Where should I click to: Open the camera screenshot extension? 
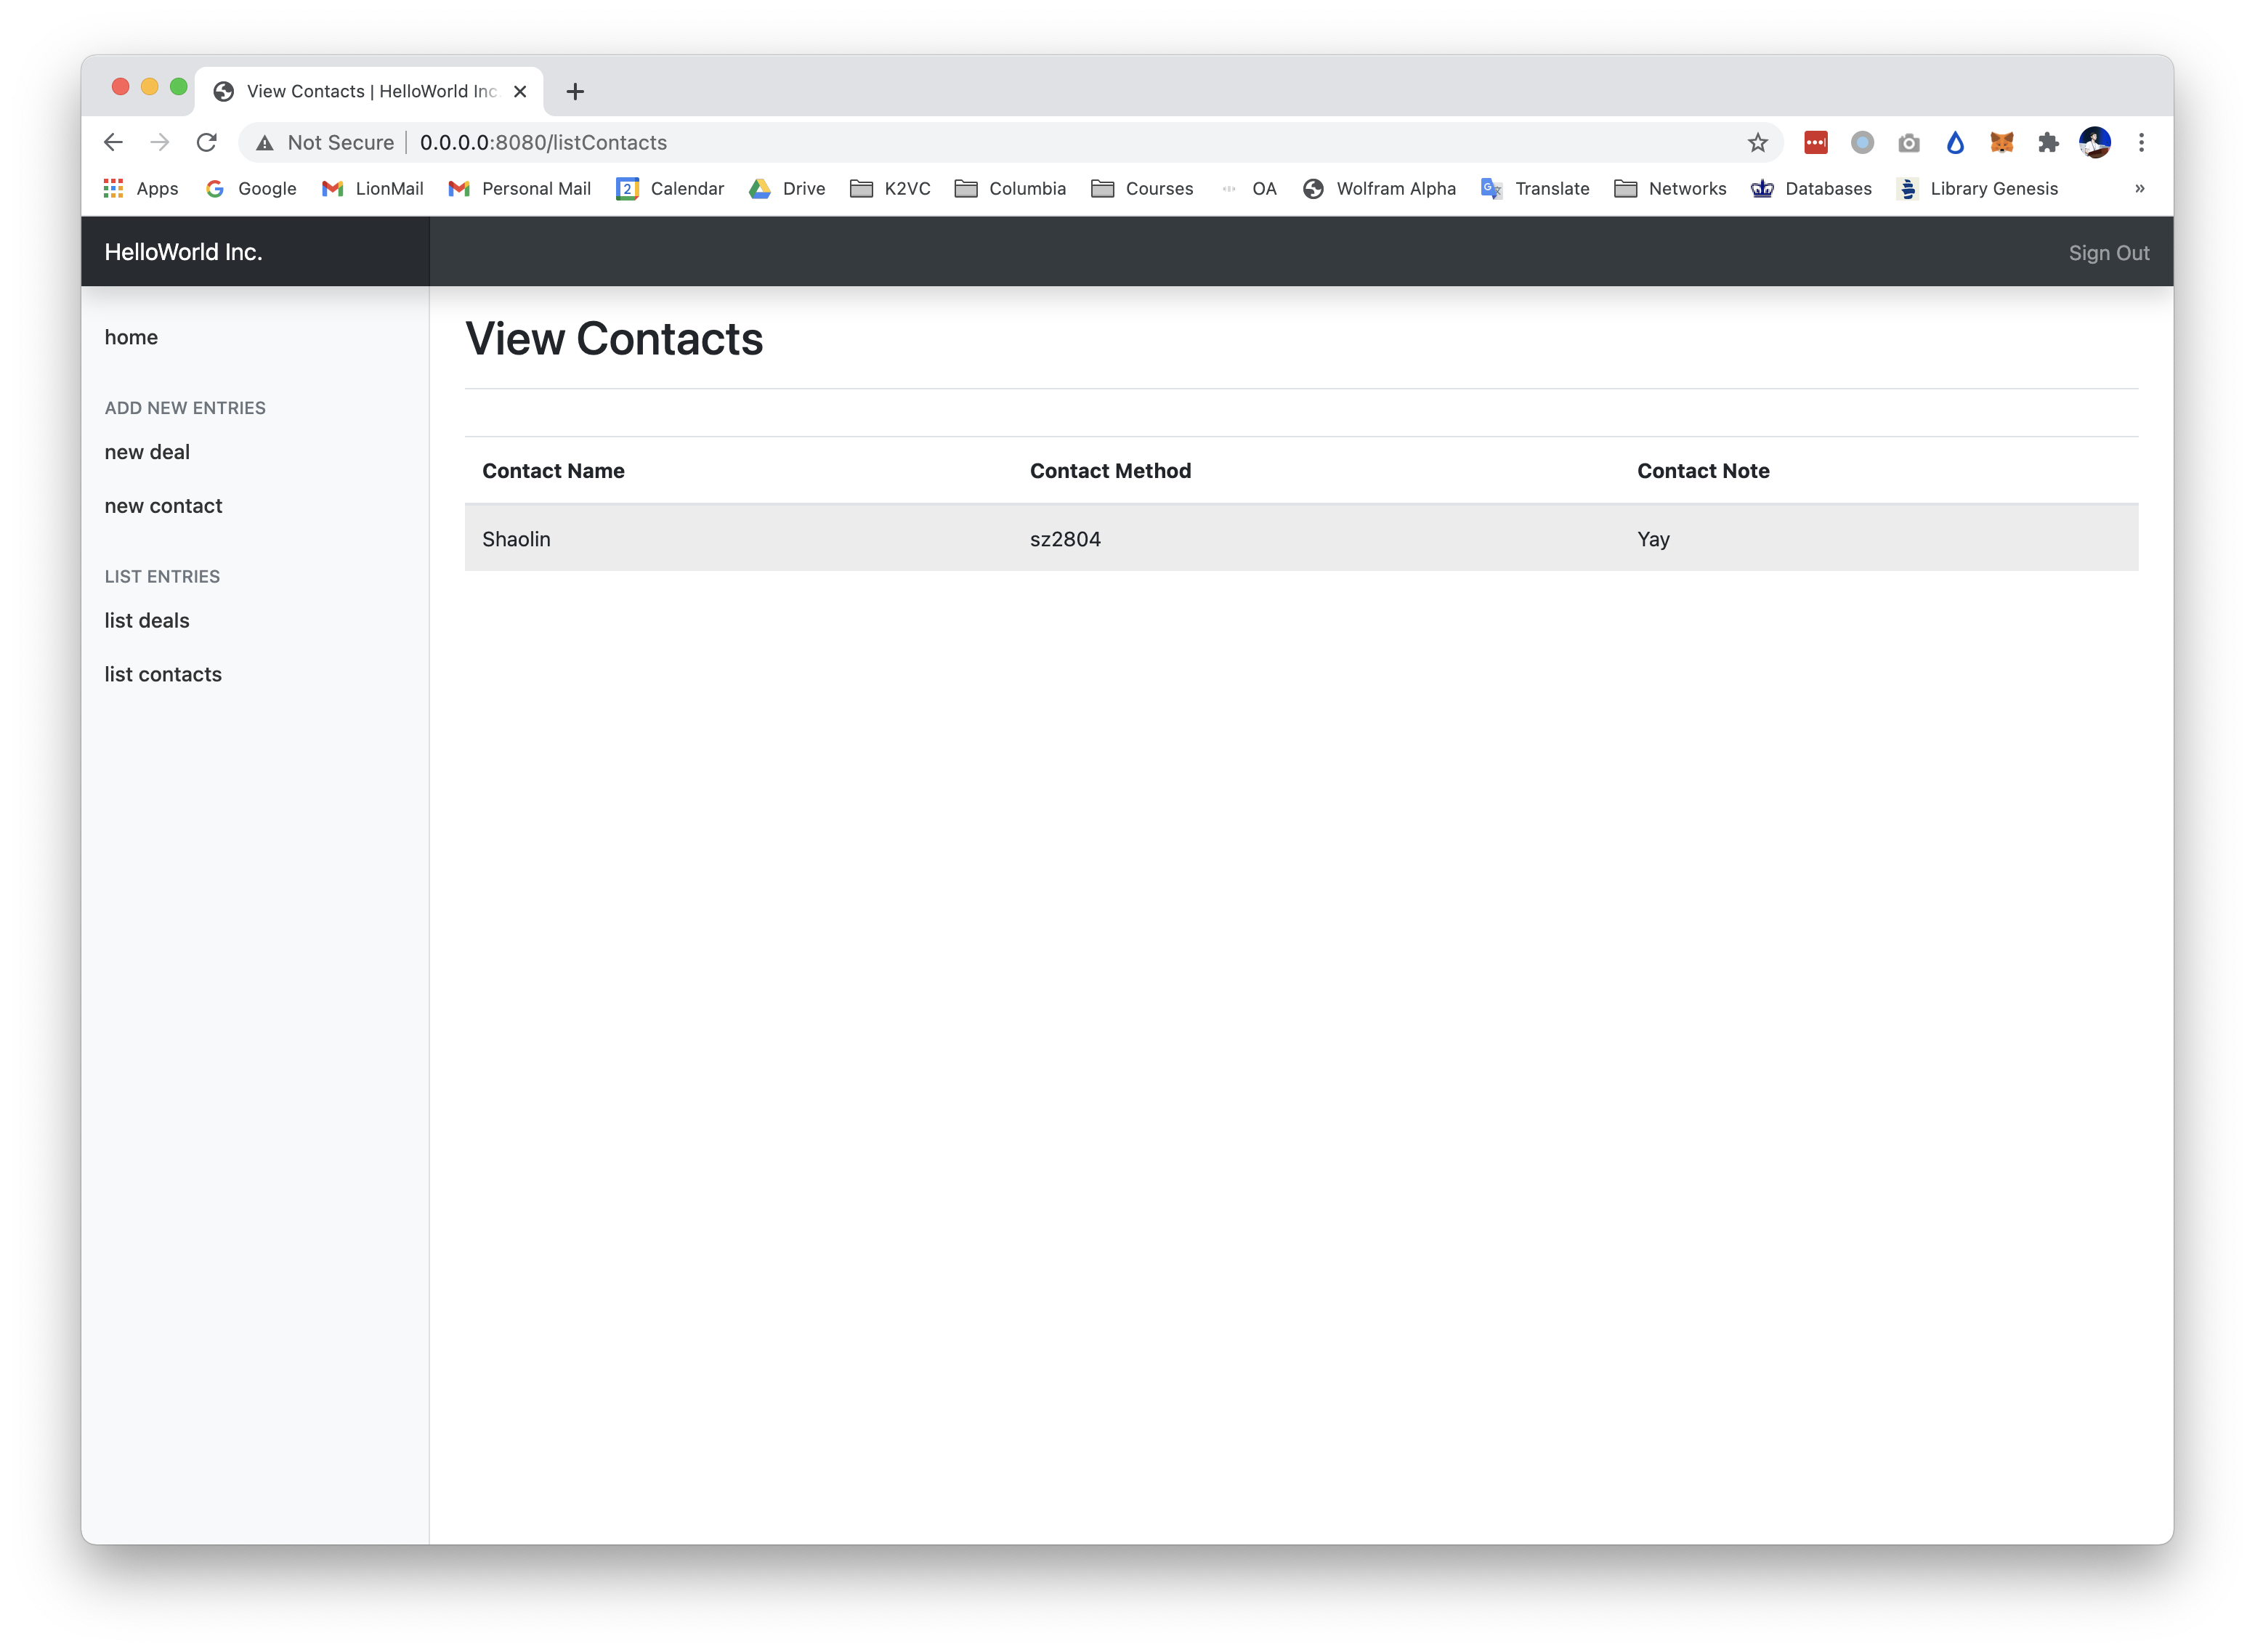click(1908, 142)
